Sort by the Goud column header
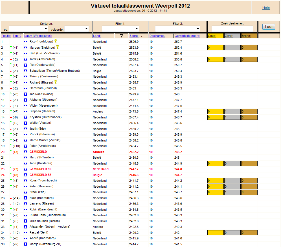Viewport: 281px width, 247px height. 212,36
